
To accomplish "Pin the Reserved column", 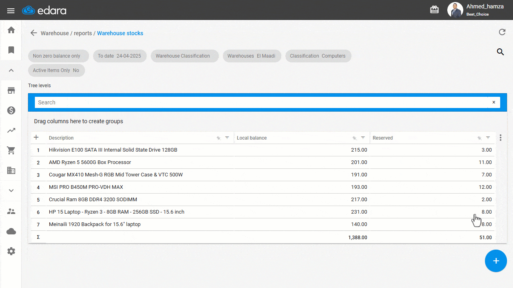I will click(x=479, y=138).
